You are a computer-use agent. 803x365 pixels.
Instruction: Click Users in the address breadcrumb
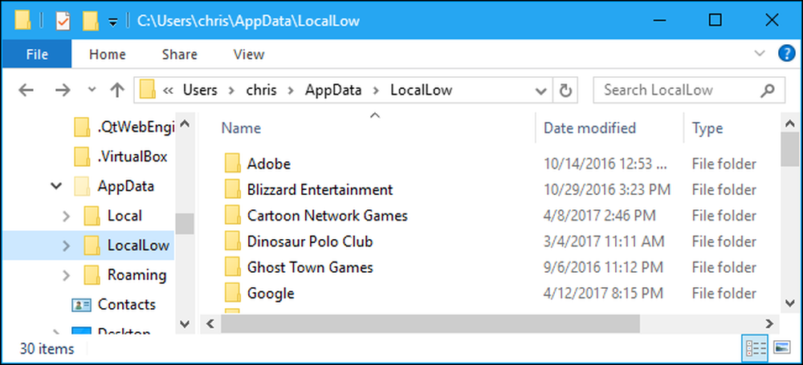point(200,90)
